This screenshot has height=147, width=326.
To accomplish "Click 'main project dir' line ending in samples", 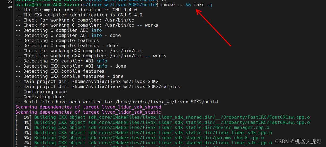I will click(98, 87).
